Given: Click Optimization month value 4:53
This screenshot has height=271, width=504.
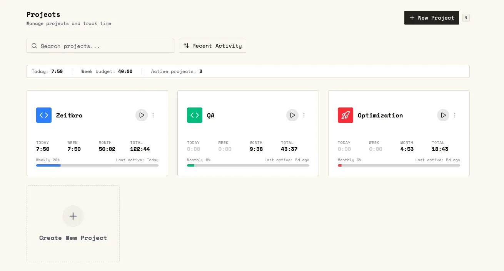Looking at the screenshot, I should point(407,149).
